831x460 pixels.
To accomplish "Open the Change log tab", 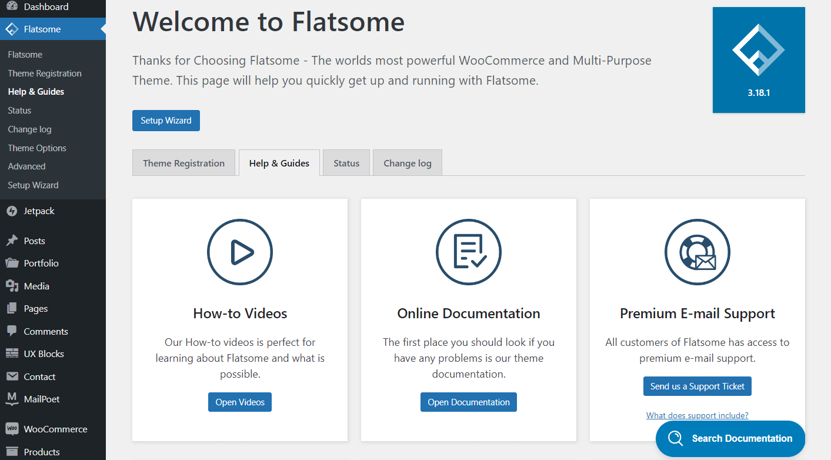I will coord(407,163).
